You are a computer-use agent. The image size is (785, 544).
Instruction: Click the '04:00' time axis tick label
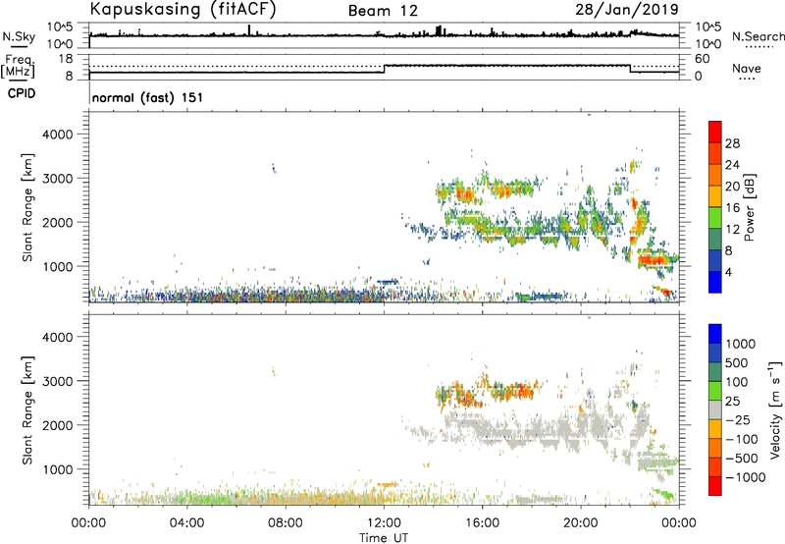tap(187, 523)
